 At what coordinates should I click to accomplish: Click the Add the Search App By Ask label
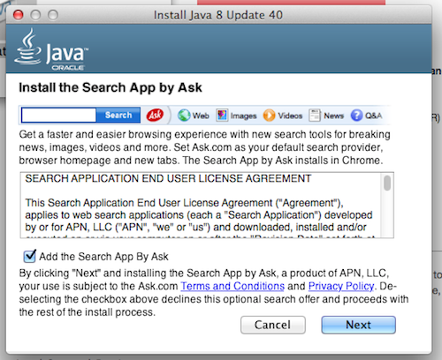click(x=103, y=257)
